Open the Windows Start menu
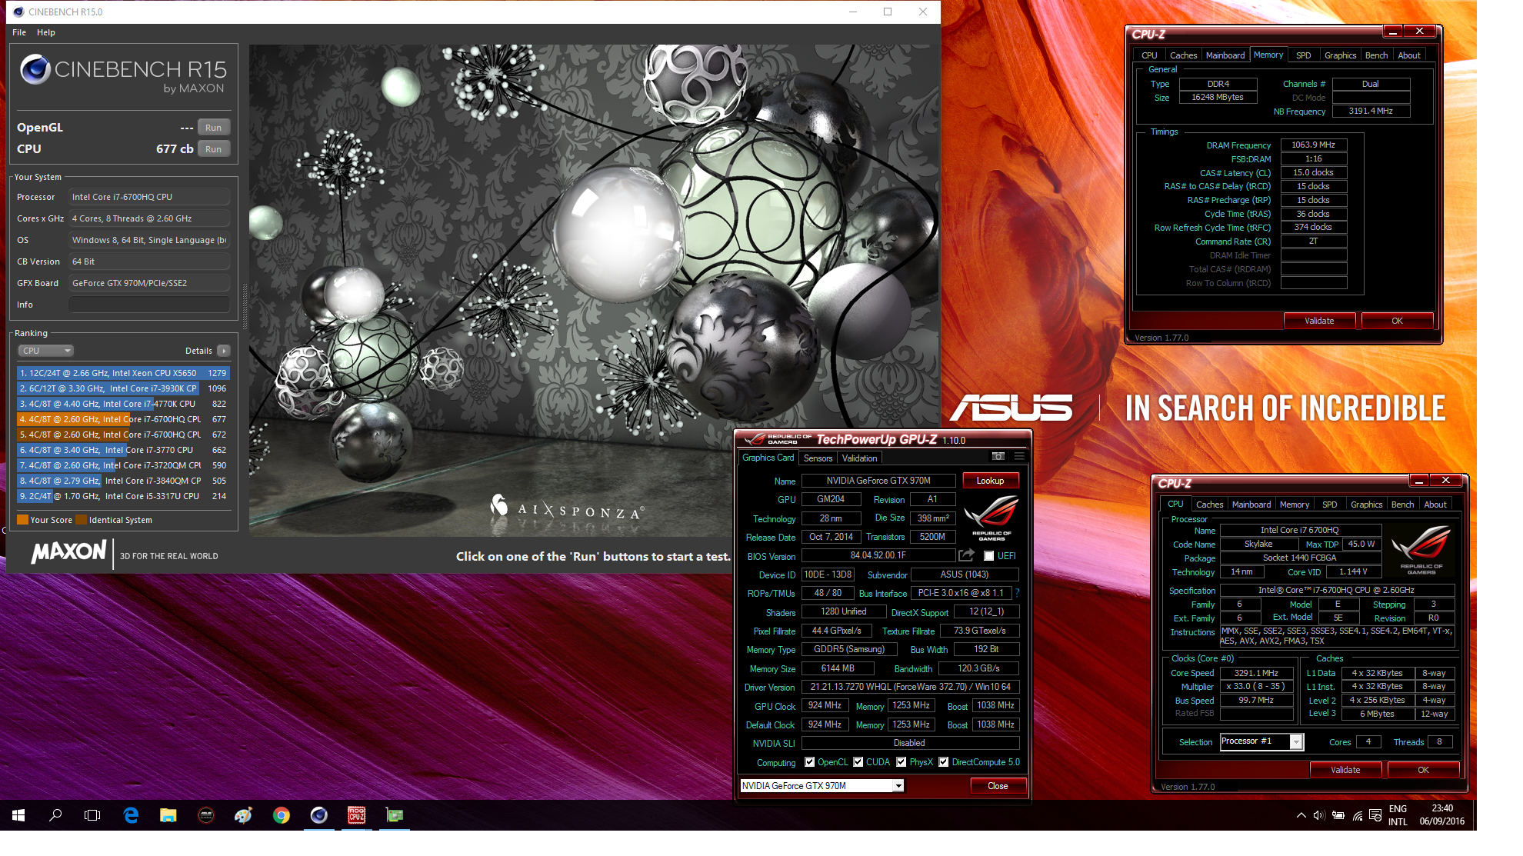This screenshot has height=856, width=1523. [18, 815]
